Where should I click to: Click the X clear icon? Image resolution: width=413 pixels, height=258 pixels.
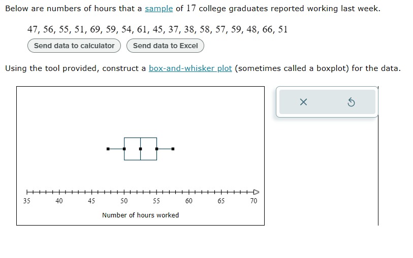tap(303, 102)
